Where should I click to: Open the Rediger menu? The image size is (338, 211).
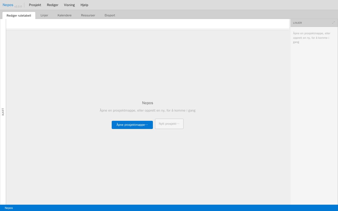[53, 5]
